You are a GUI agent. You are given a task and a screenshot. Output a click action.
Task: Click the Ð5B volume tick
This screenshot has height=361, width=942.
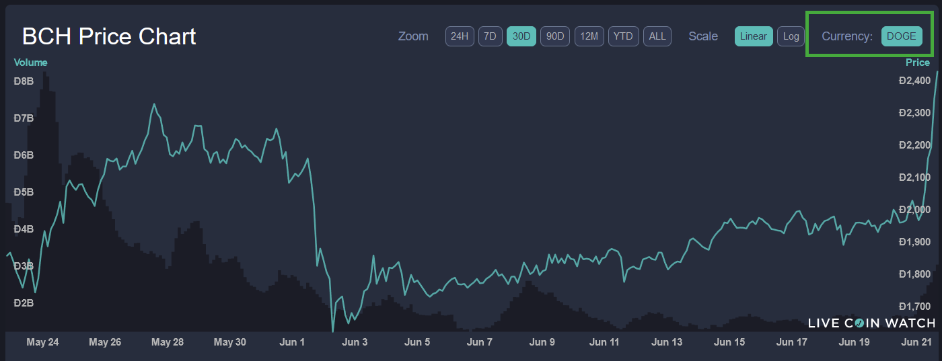[x=24, y=192]
